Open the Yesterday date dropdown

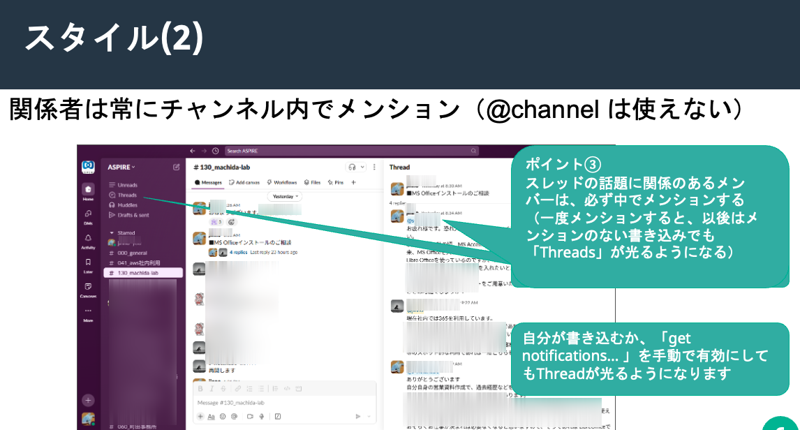(285, 196)
